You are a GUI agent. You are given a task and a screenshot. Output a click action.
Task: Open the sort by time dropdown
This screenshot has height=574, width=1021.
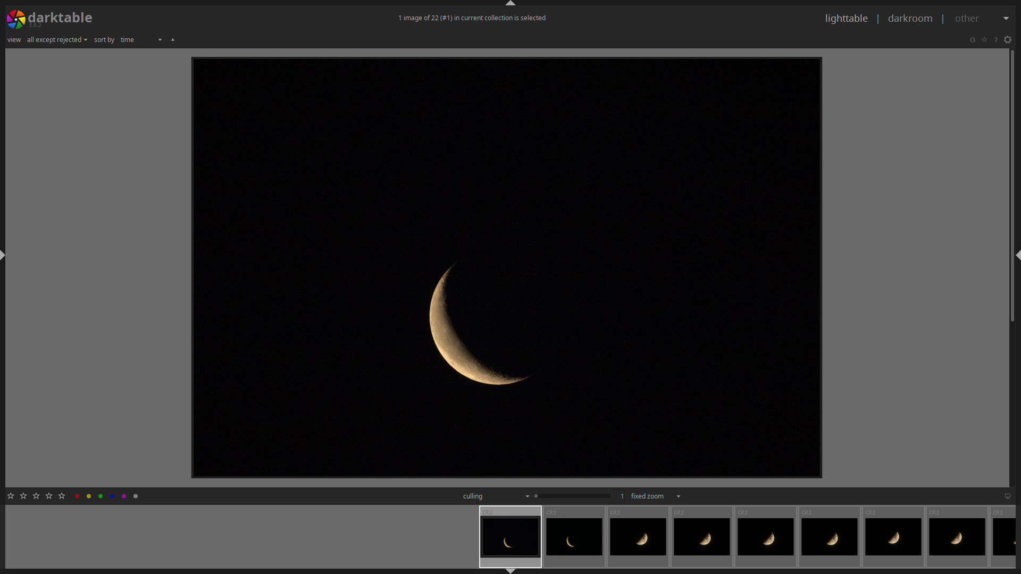click(140, 39)
